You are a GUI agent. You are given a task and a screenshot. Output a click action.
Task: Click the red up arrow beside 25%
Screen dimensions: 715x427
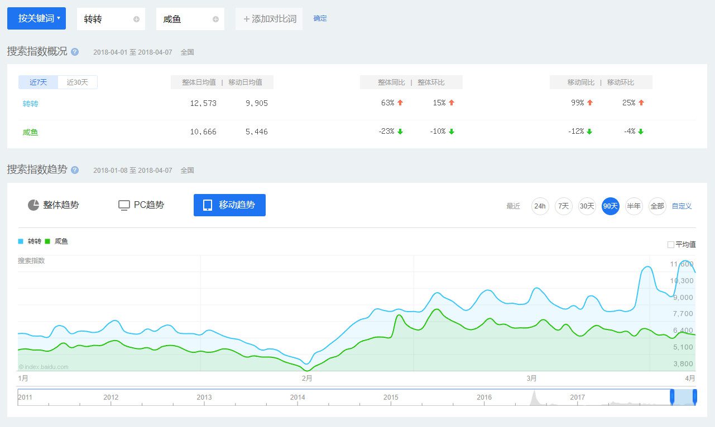641,103
